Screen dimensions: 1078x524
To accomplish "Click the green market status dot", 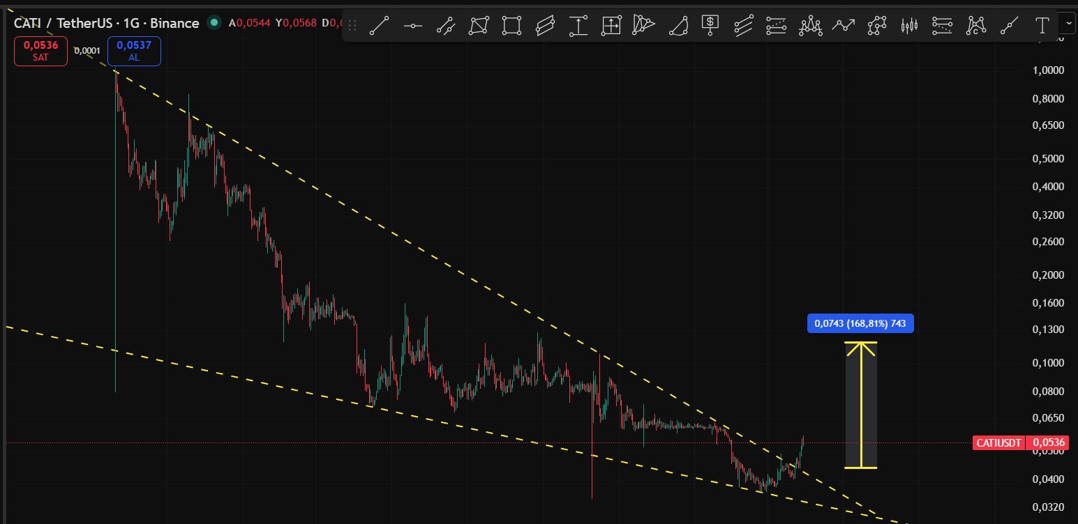I will (x=216, y=23).
